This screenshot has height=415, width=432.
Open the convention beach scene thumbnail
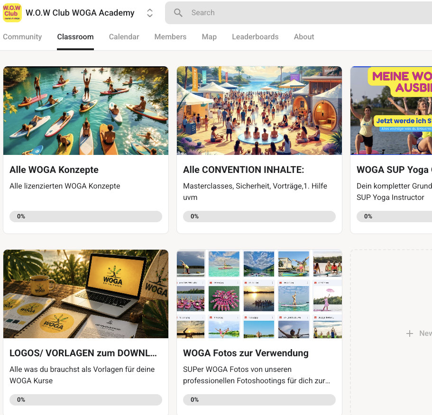259,111
